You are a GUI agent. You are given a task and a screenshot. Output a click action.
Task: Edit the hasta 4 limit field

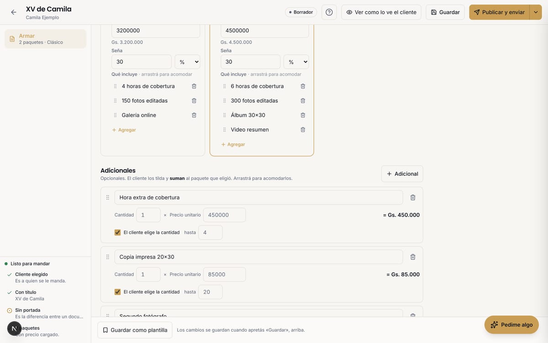click(x=211, y=232)
